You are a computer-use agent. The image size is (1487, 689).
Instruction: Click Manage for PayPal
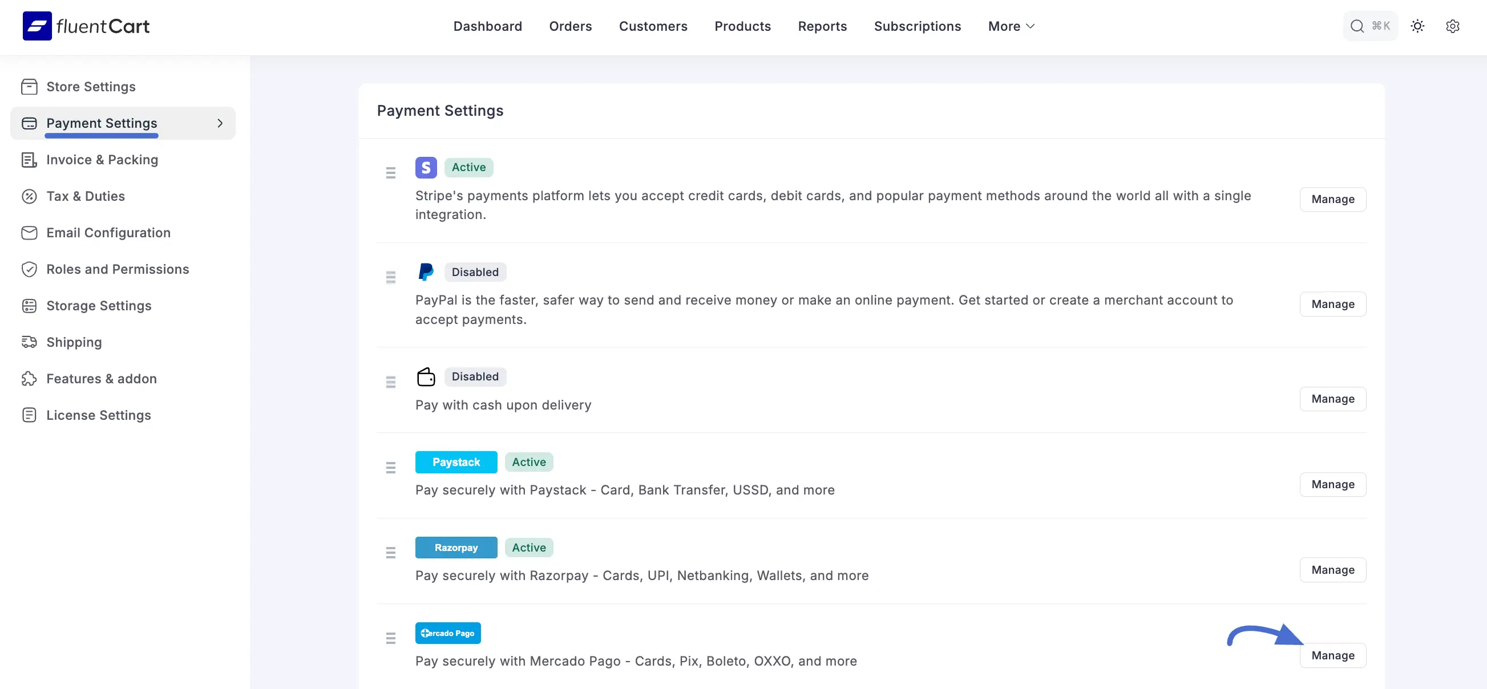(x=1332, y=304)
